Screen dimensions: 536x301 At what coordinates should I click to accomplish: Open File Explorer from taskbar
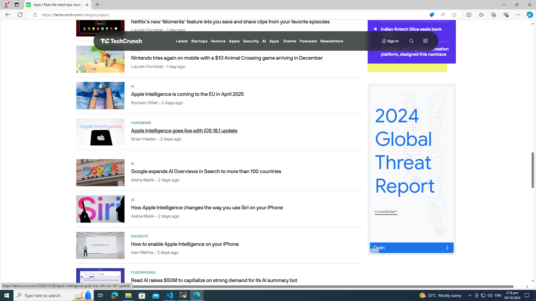point(128,295)
